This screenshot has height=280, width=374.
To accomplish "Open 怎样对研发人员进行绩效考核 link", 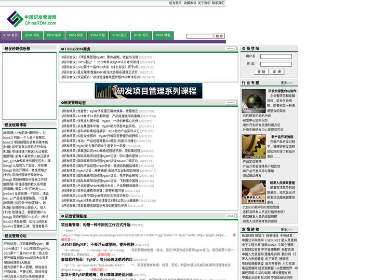I will pos(264,212).
